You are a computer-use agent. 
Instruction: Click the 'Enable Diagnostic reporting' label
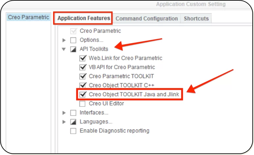[x=114, y=130]
